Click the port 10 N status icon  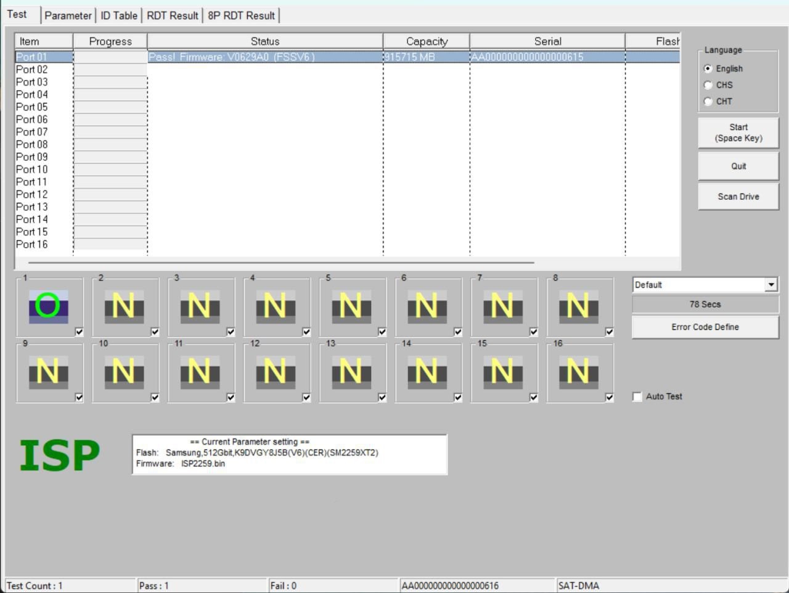pos(124,372)
